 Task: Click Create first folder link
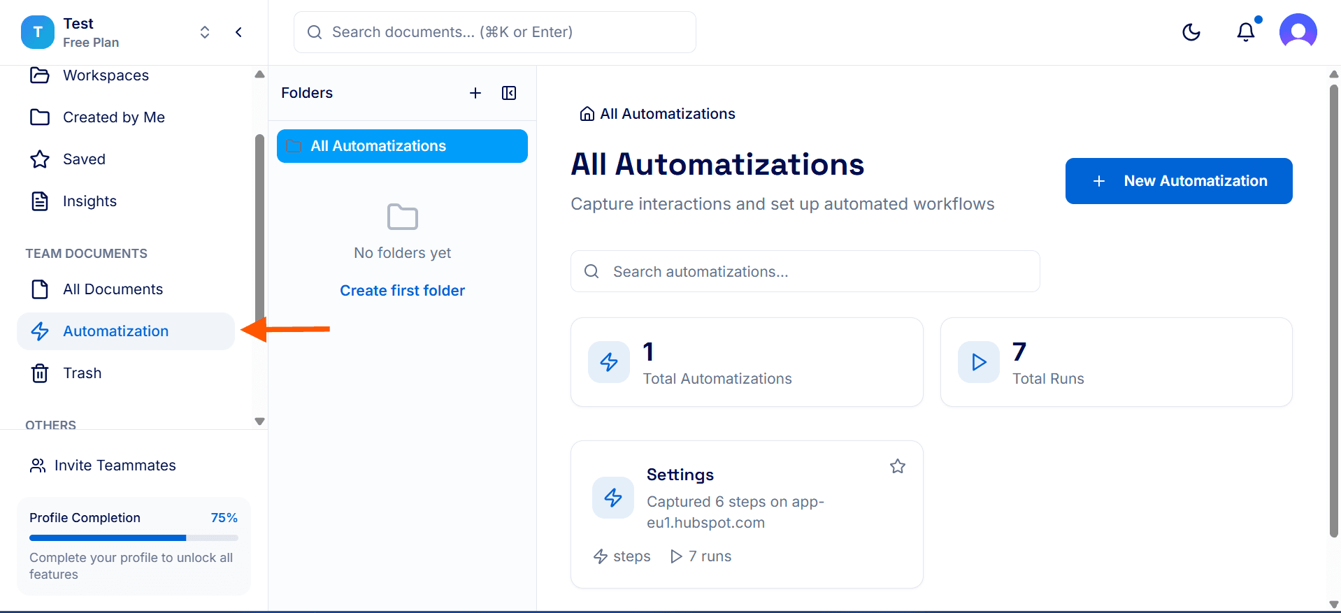(x=402, y=291)
